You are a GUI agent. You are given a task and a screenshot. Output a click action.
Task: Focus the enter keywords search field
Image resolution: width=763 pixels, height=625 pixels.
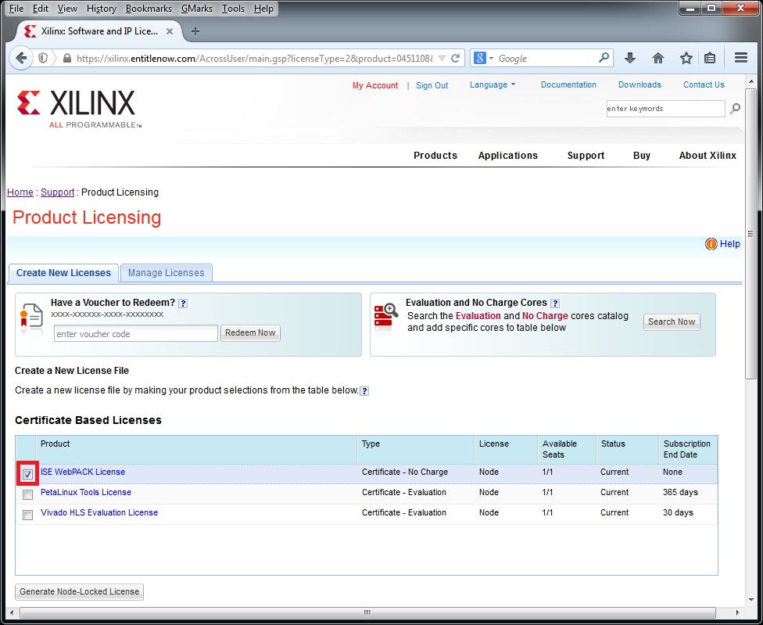[665, 109]
